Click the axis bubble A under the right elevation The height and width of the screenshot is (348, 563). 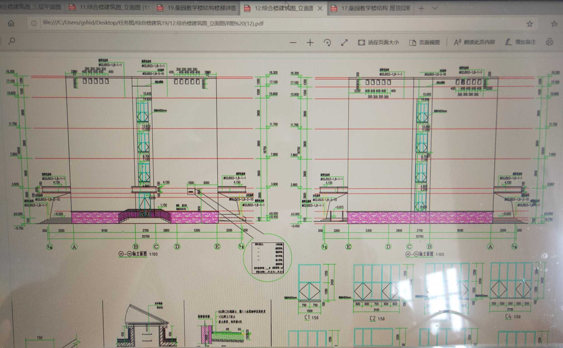tap(490, 246)
